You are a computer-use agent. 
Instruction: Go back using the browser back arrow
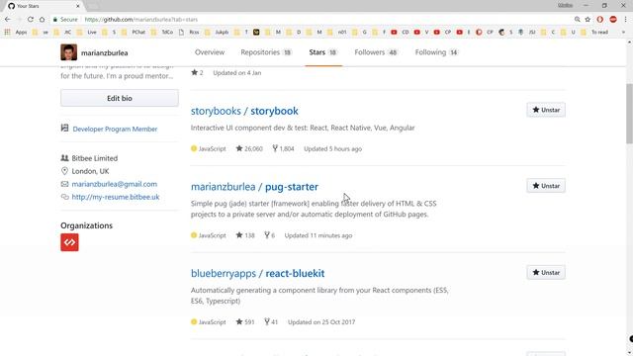(8, 20)
